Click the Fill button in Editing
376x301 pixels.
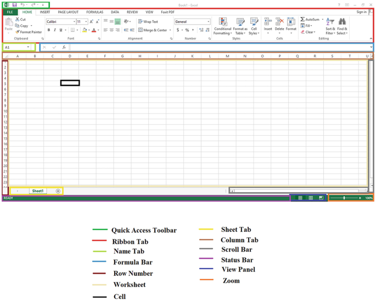tap(306, 26)
